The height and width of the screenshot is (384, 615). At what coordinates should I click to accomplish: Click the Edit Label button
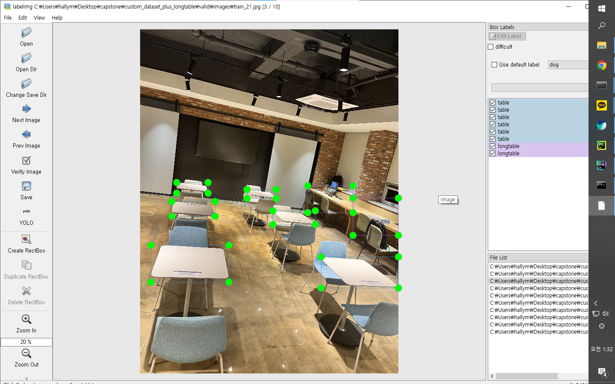point(507,36)
